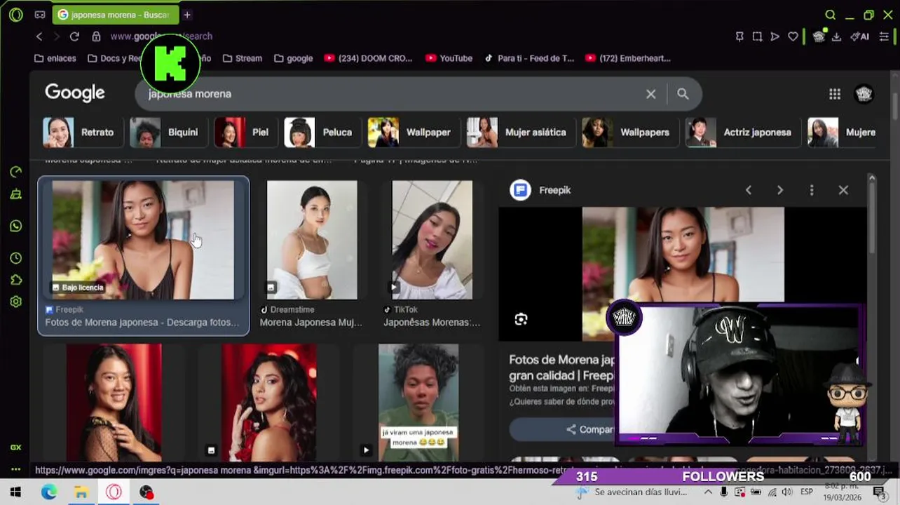Click the Freepik source in preview
The width and height of the screenshot is (900, 505).
540,190
